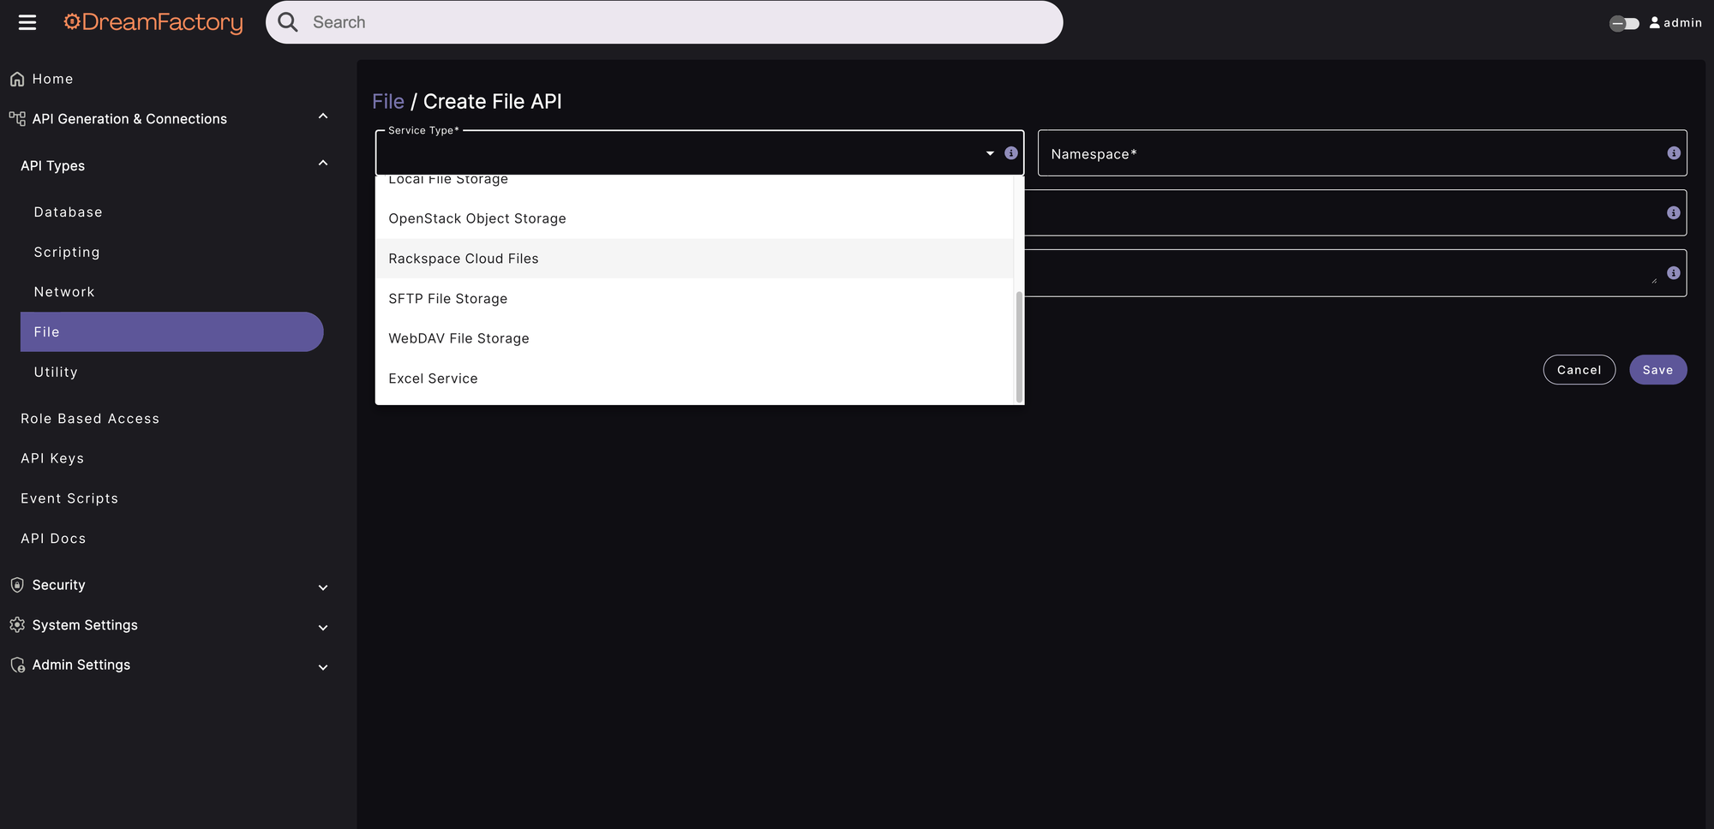Click the DreamFactory logo
The image size is (1714, 829).
(x=153, y=22)
